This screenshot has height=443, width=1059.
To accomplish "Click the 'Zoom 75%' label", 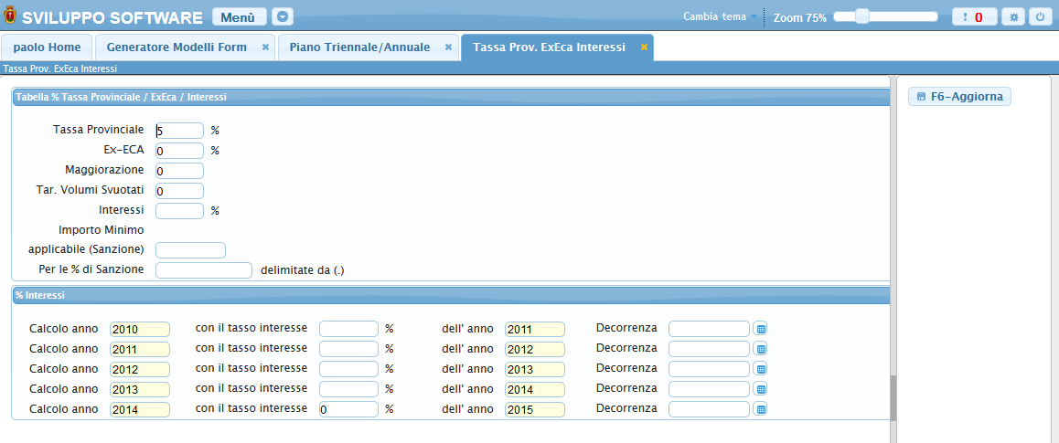I will (799, 17).
